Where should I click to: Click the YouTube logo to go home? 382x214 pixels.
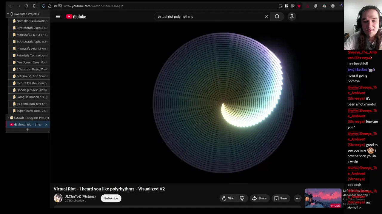pyautogui.click(x=76, y=17)
